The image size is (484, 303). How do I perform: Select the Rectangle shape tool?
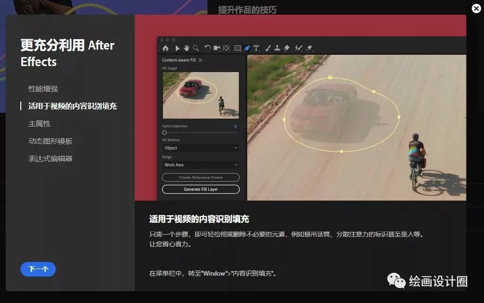point(238,48)
